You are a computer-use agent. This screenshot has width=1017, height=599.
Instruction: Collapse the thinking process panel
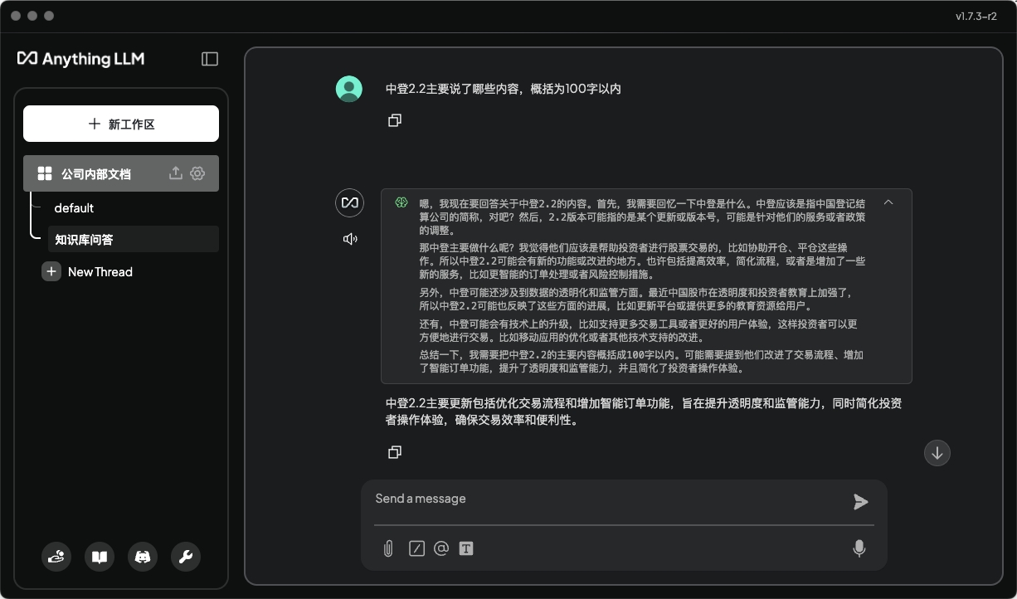888,202
